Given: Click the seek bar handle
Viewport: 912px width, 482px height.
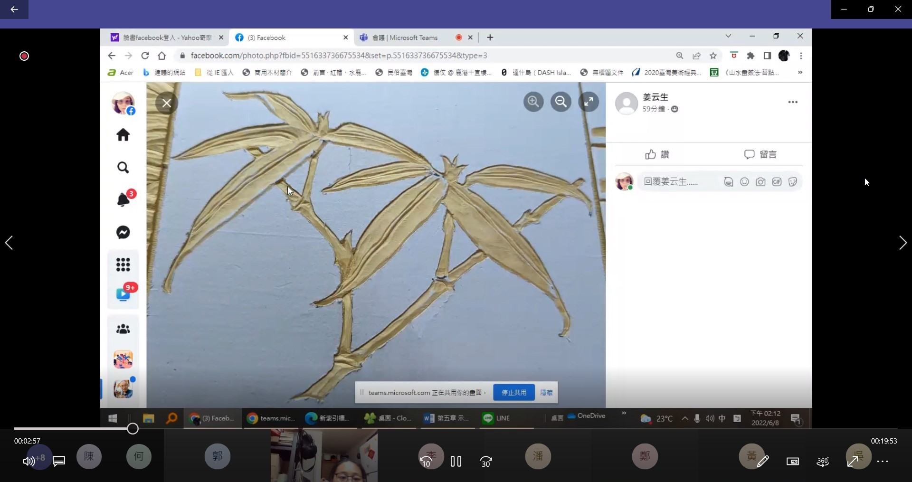Looking at the screenshot, I should pyautogui.click(x=133, y=429).
